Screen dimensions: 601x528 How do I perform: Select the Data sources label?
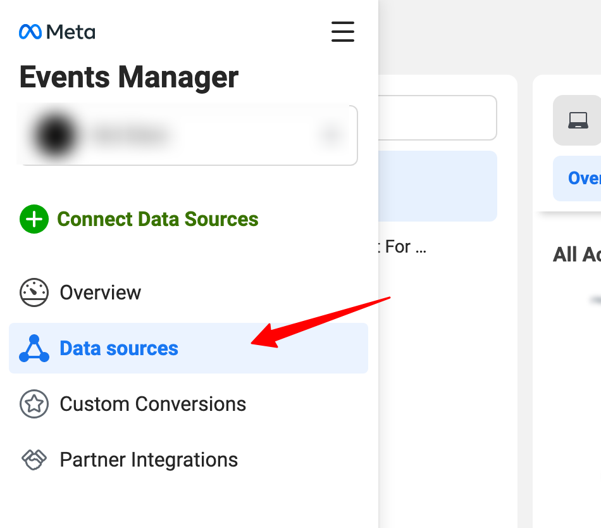pos(119,348)
